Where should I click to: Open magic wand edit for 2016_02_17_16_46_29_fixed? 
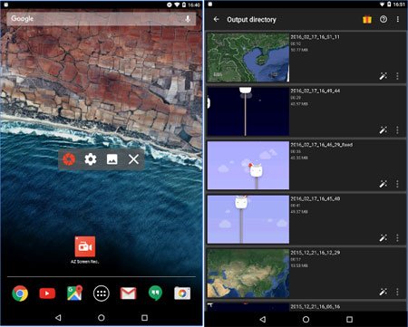pos(384,184)
